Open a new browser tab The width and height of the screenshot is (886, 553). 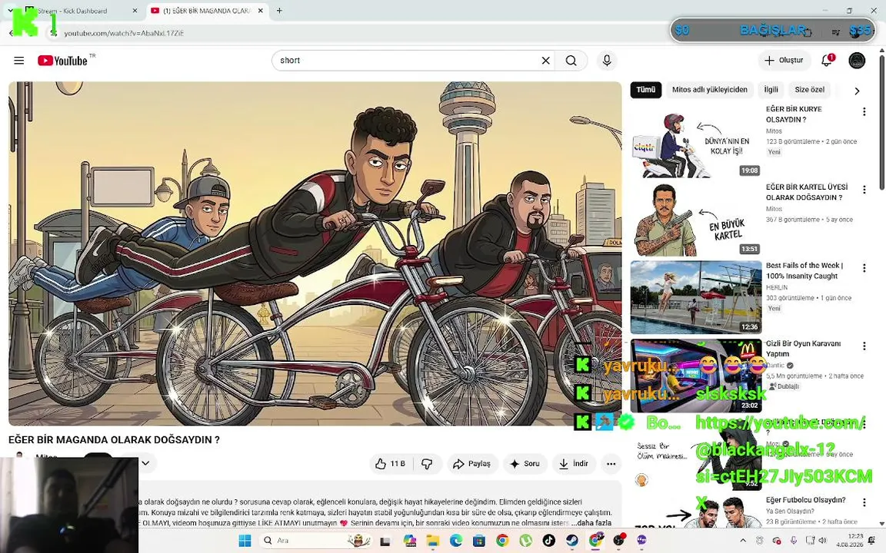[279, 11]
